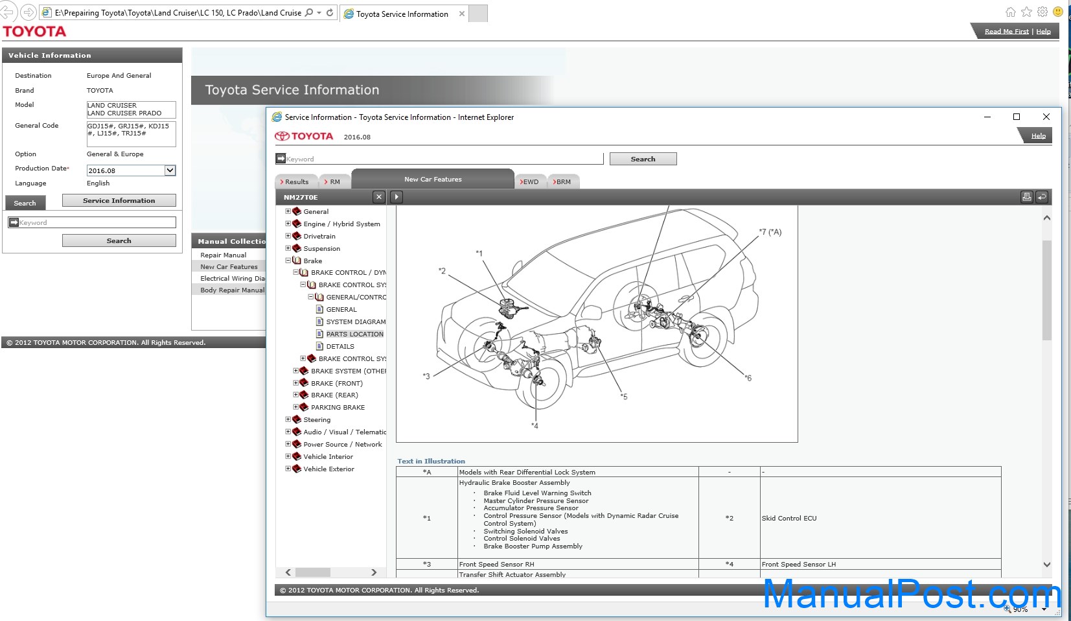Open Repair Manual in Manual Collection
The width and height of the screenshot is (1071, 621).
pos(224,255)
